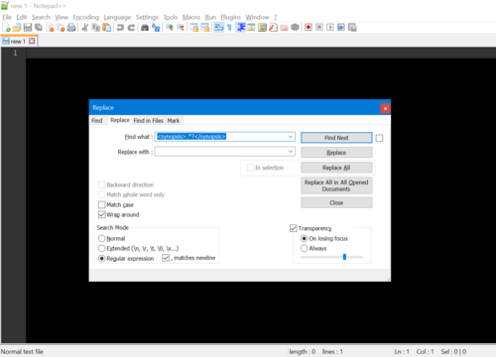
Task: Toggle the Show All Characters pilcrow icon
Action: (x=229, y=28)
